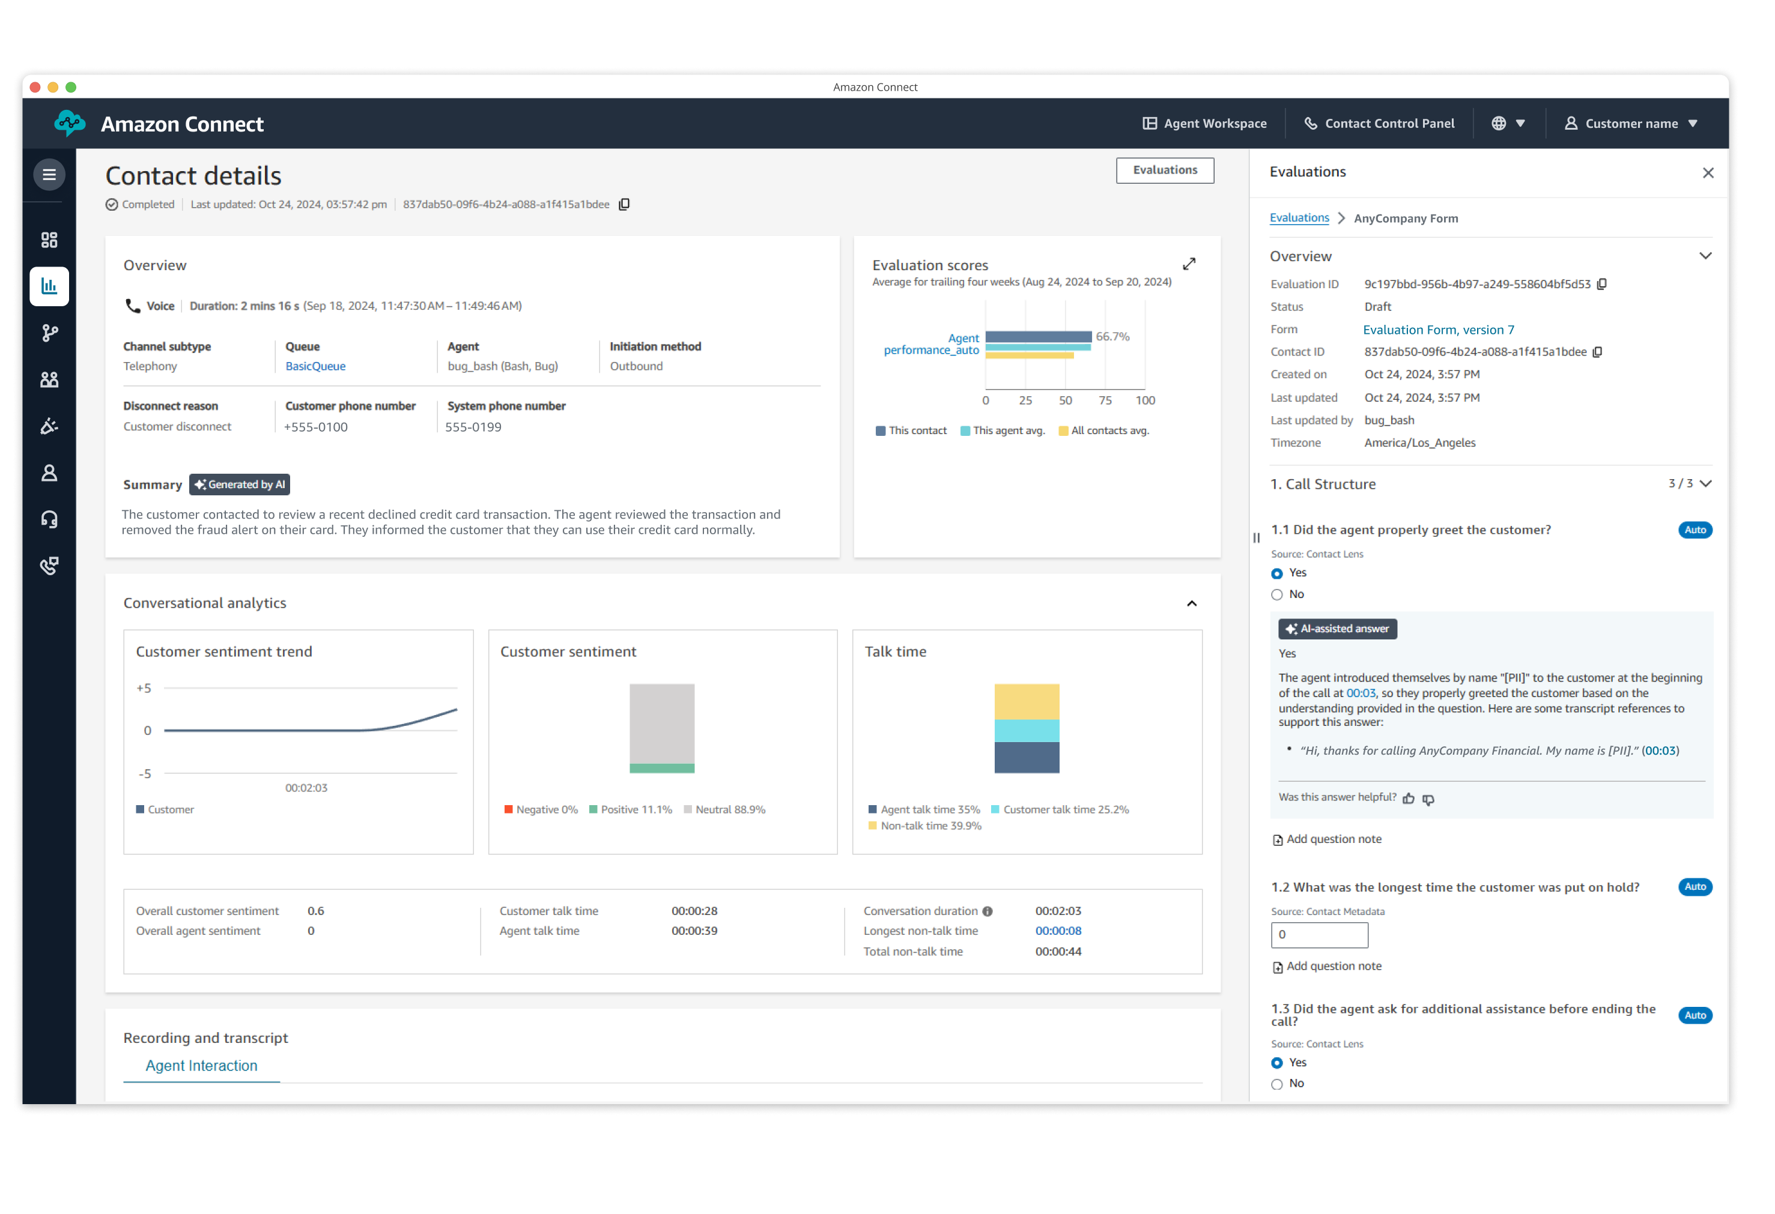Open the Agent Workspace menu item
This screenshot has height=1214, width=1775.
1205,123
